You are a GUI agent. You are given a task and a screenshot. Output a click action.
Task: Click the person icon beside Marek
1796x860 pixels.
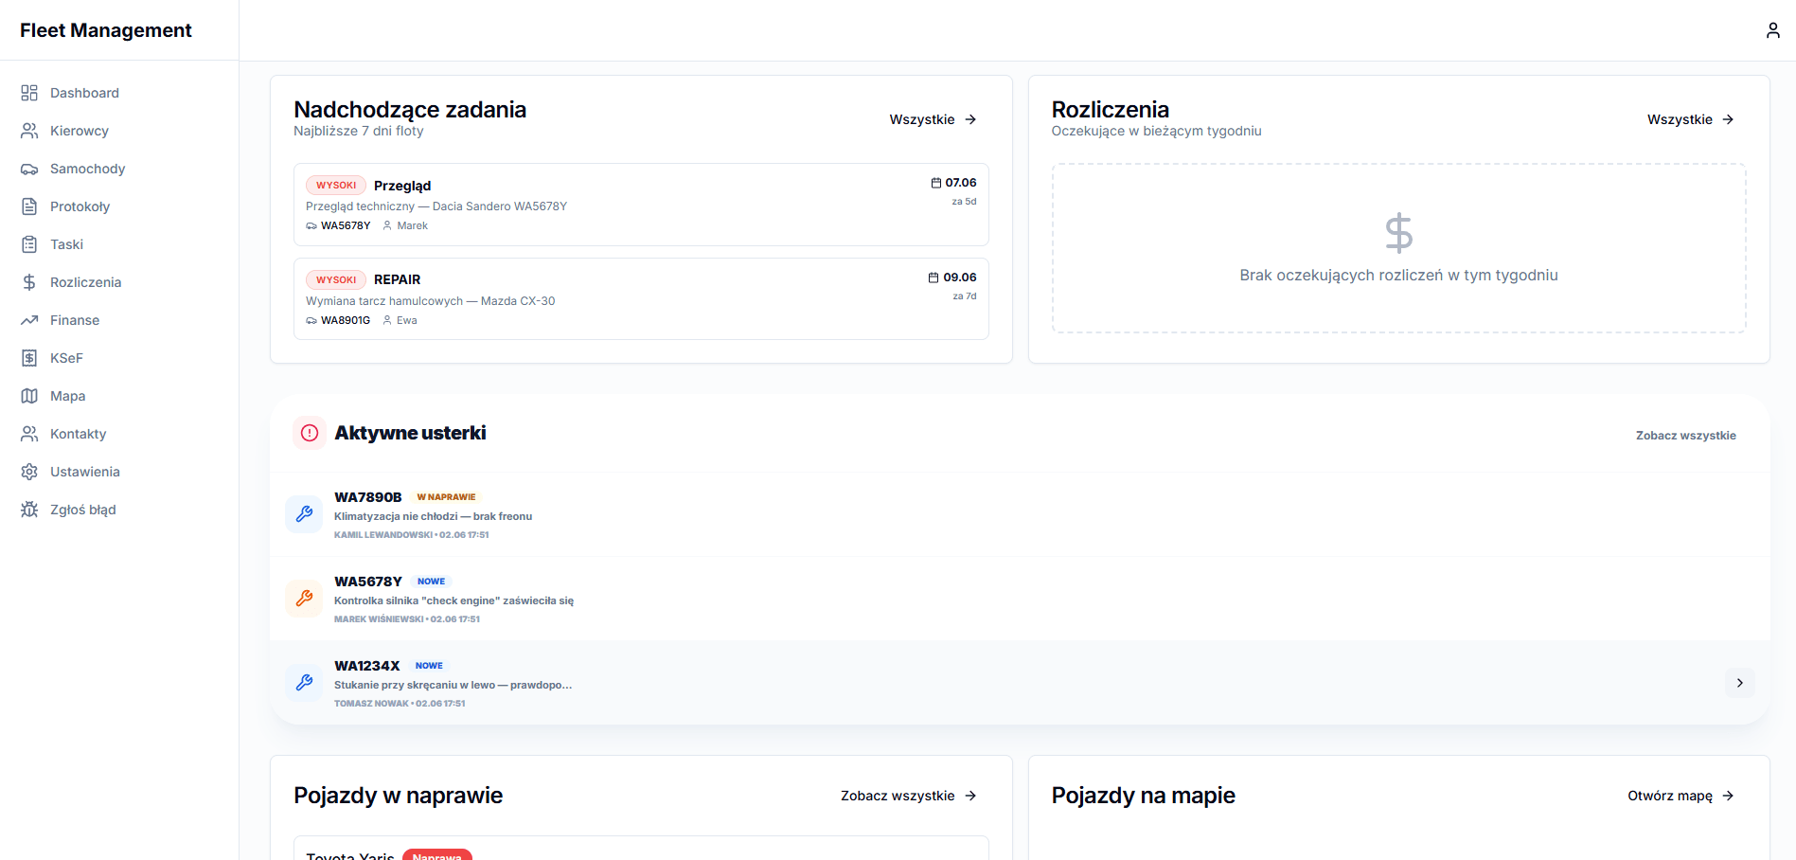[387, 225]
